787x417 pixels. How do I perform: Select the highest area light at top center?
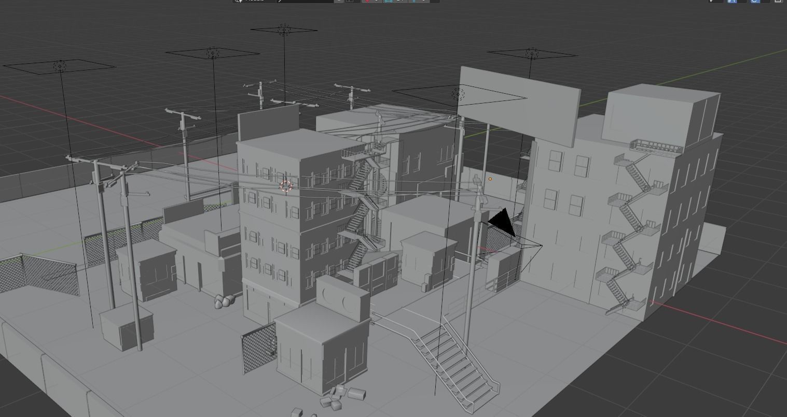284,30
